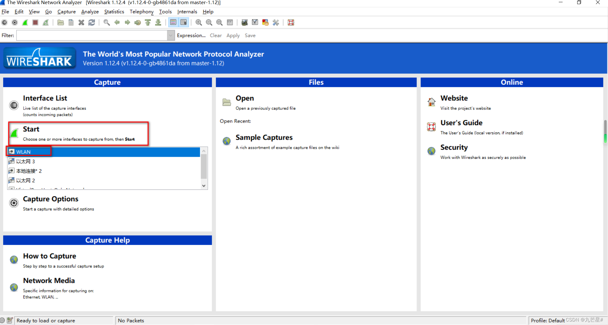Viewport: 608px width, 325px height.
Task: Open the Security page link
Action: [x=454, y=148]
